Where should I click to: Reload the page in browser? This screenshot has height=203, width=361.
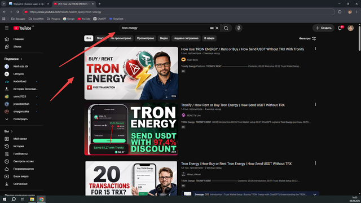[x=17, y=12]
